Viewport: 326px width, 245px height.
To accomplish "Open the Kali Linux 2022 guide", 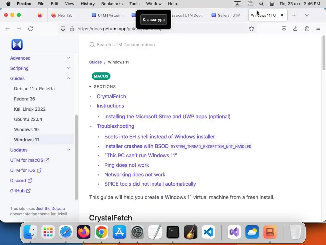I will coord(30,109).
